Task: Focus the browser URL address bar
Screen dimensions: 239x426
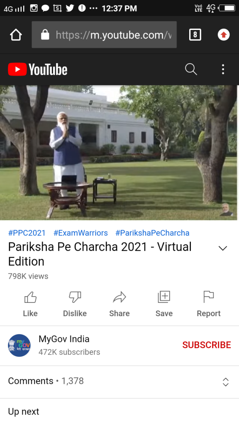Action: point(104,35)
